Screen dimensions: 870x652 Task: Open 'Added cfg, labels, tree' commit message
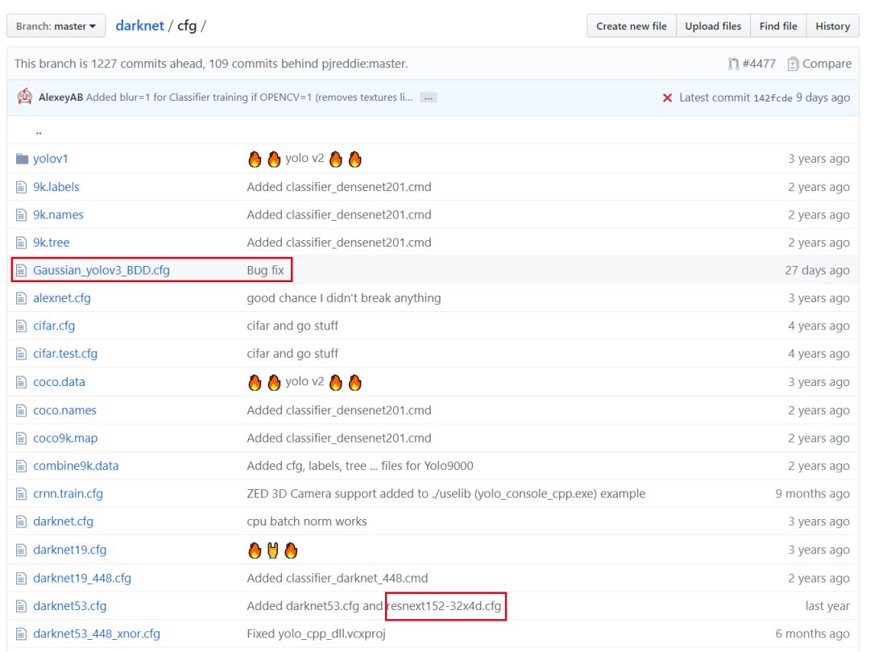(x=360, y=466)
